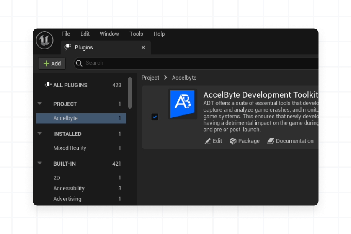Click the Edit link text for AccelByte plugin
This screenshot has height=234, width=351.
coord(217,141)
